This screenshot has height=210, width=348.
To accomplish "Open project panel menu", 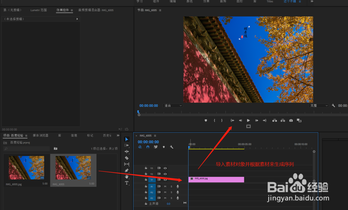I will tap(26, 135).
